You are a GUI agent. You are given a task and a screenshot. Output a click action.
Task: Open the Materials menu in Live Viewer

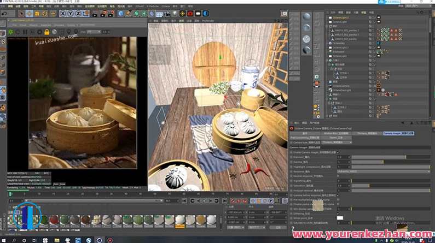point(46,25)
